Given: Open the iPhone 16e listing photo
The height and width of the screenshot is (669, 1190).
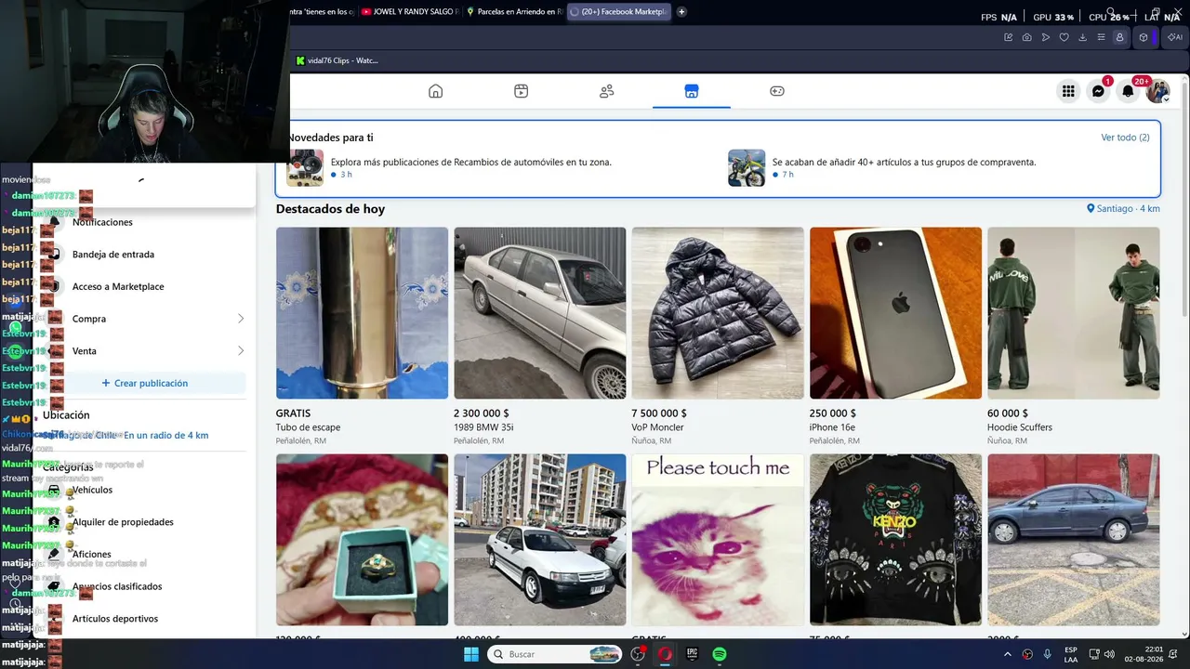Looking at the screenshot, I should pyautogui.click(x=895, y=313).
